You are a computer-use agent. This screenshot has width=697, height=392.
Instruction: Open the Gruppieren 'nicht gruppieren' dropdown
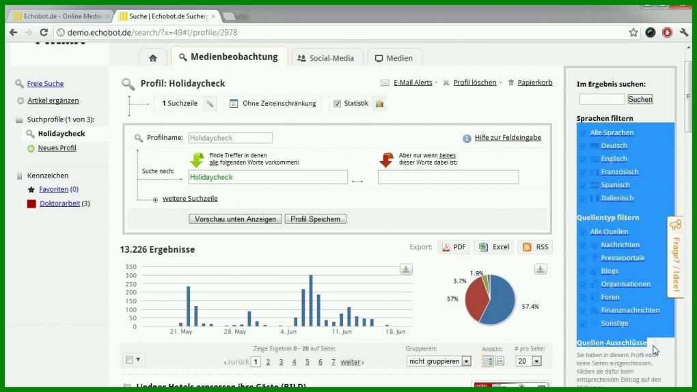point(439,361)
